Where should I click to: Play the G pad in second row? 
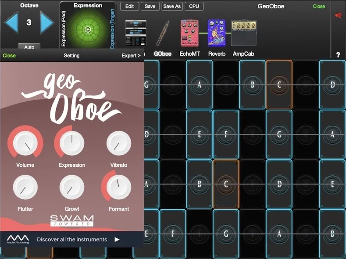coord(279,134)
